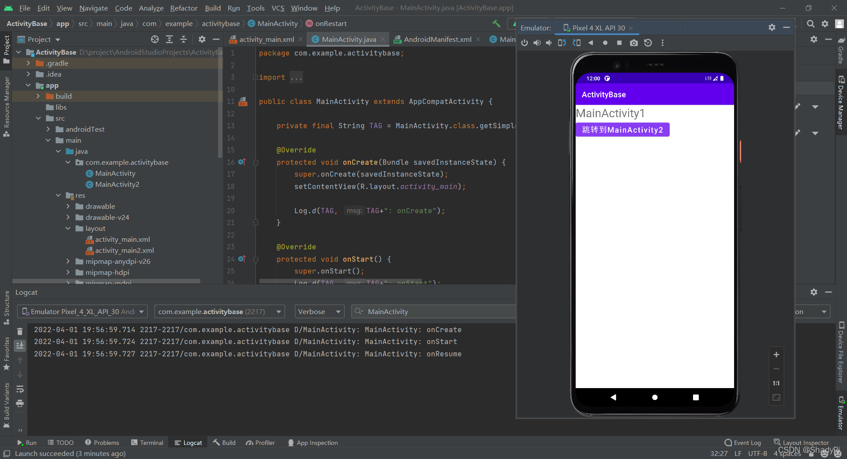The height and width of the screenshot is (459, 847).
Task: Open emulator panel settings gear
Action: pyautogui.click(x=772, y=27)
